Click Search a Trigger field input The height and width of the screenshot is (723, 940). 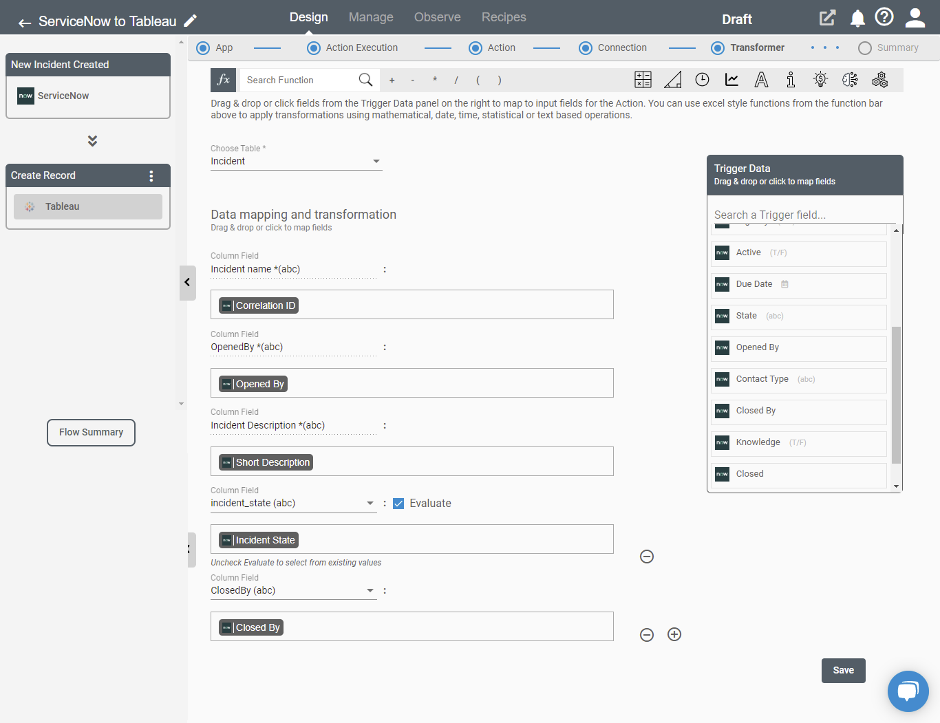coord(804,215)
